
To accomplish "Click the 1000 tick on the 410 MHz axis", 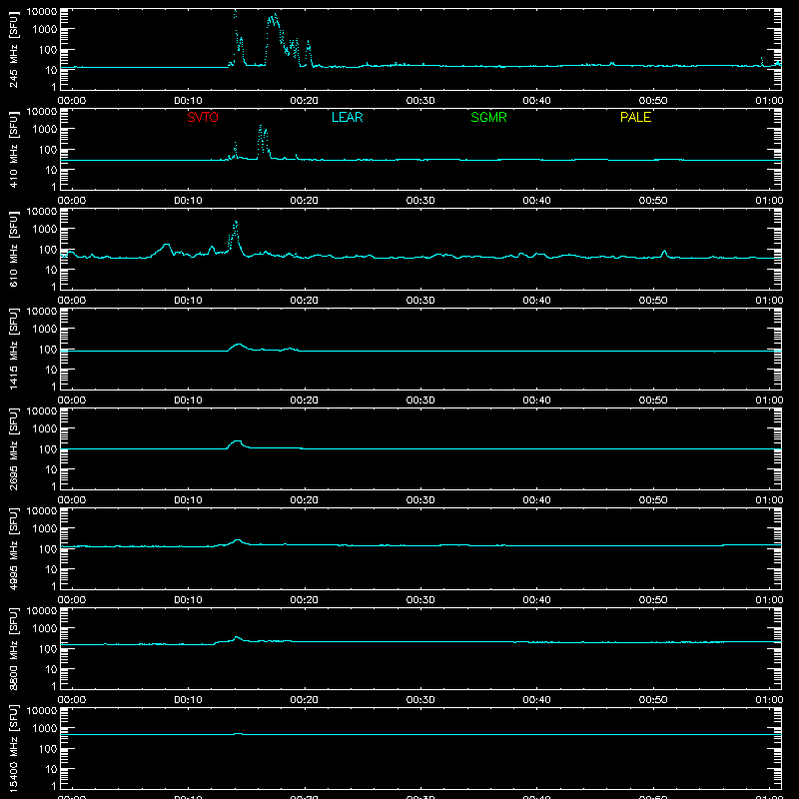I will [x=45, y=130].
